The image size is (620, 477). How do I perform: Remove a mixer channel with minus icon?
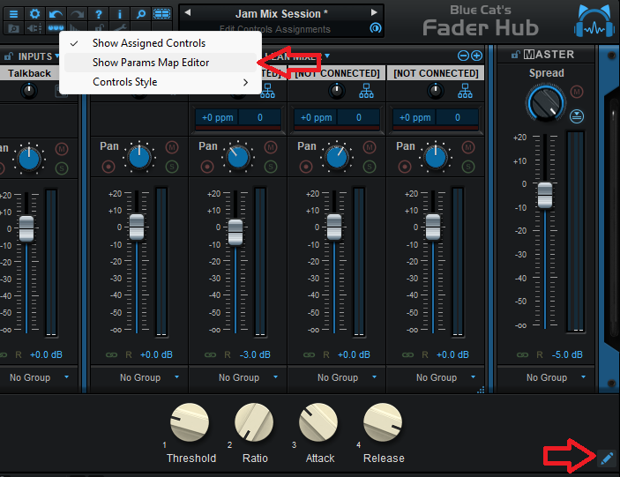pos(463,56)
